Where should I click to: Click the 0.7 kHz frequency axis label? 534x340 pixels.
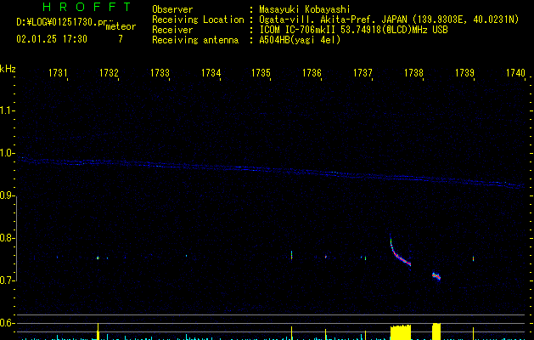[6, 280]
